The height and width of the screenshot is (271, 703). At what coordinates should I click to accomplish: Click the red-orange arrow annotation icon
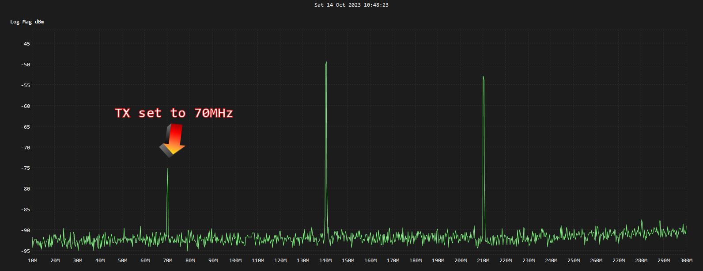pos(172,140)
